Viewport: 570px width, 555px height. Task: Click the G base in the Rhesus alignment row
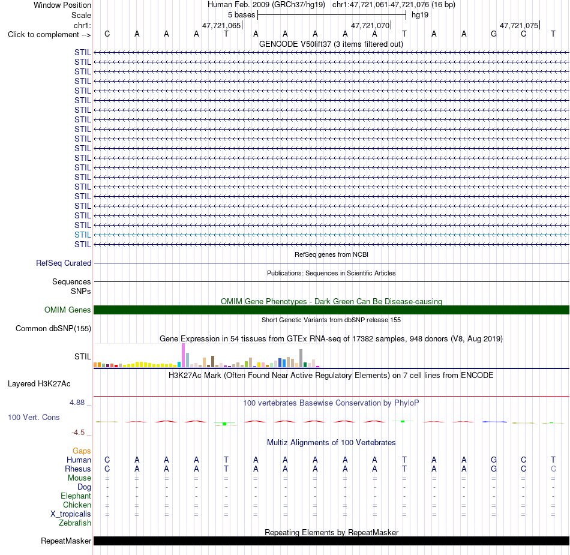[x=494, y=469]
